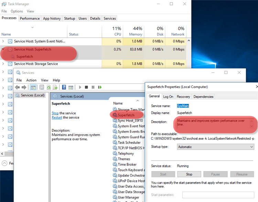Click gear icon next to Task Scheduler

click(x=115, y=142)
